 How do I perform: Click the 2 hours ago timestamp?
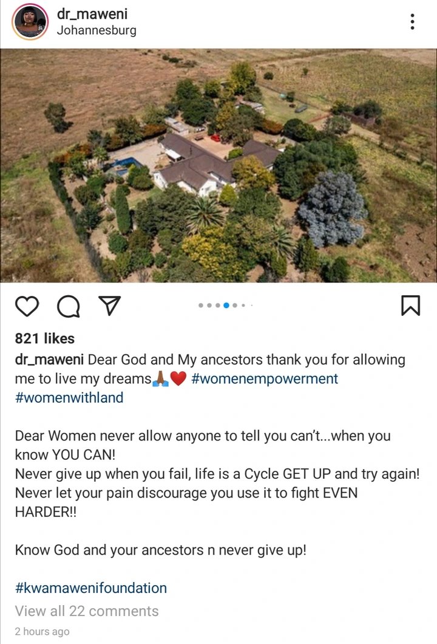pyautogui.click(x=42, y=631)
